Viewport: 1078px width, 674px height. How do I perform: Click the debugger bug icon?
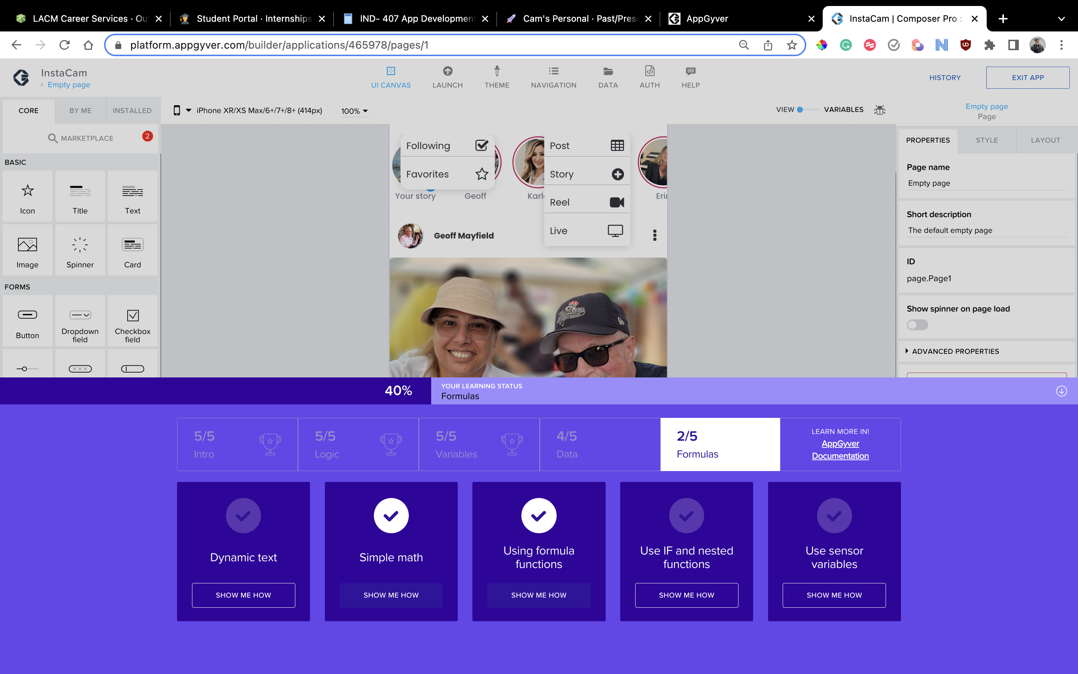pos(879,110)
